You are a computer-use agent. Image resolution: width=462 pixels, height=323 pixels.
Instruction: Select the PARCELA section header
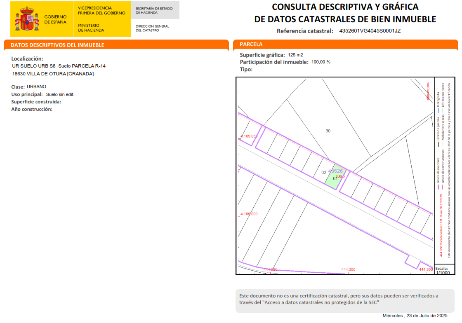coord(251,44)
